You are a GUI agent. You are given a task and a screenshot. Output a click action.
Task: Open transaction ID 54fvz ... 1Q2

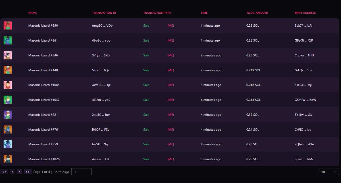(101, 70)
